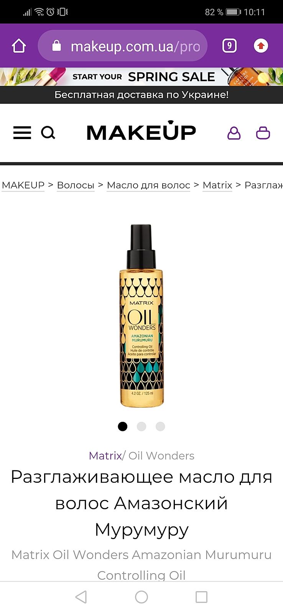Tap the Android home circle button
Screen dimensions: 283x613
141,597
